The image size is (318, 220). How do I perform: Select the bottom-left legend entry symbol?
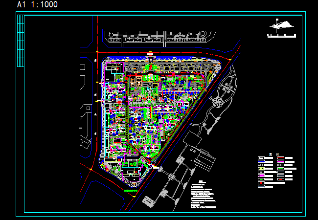(x=261, y=187)
